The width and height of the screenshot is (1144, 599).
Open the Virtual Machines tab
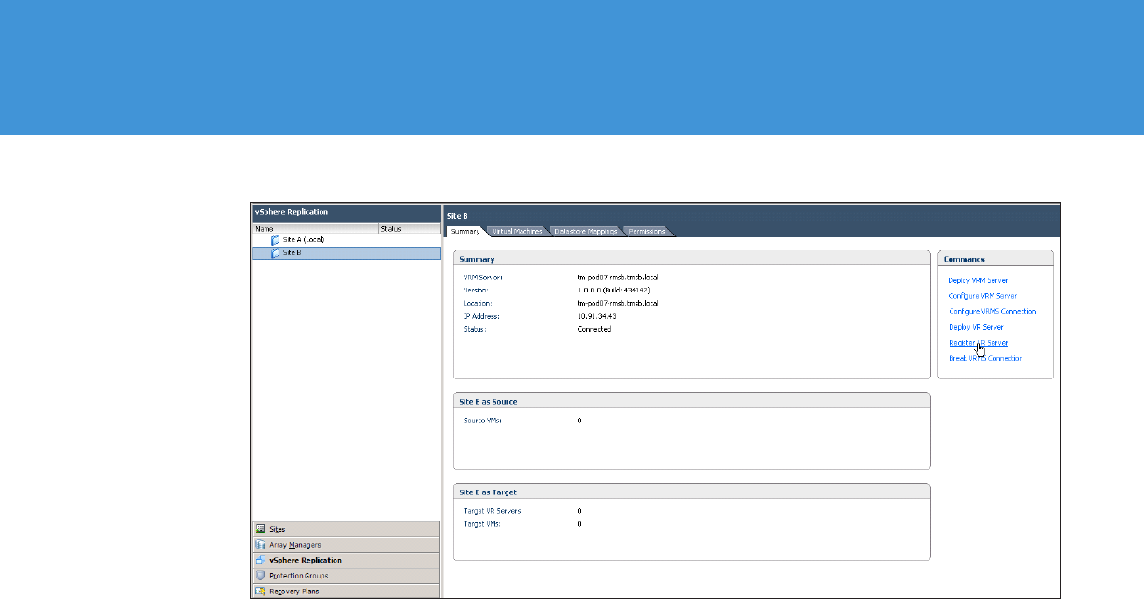click(x=517, y=231)
